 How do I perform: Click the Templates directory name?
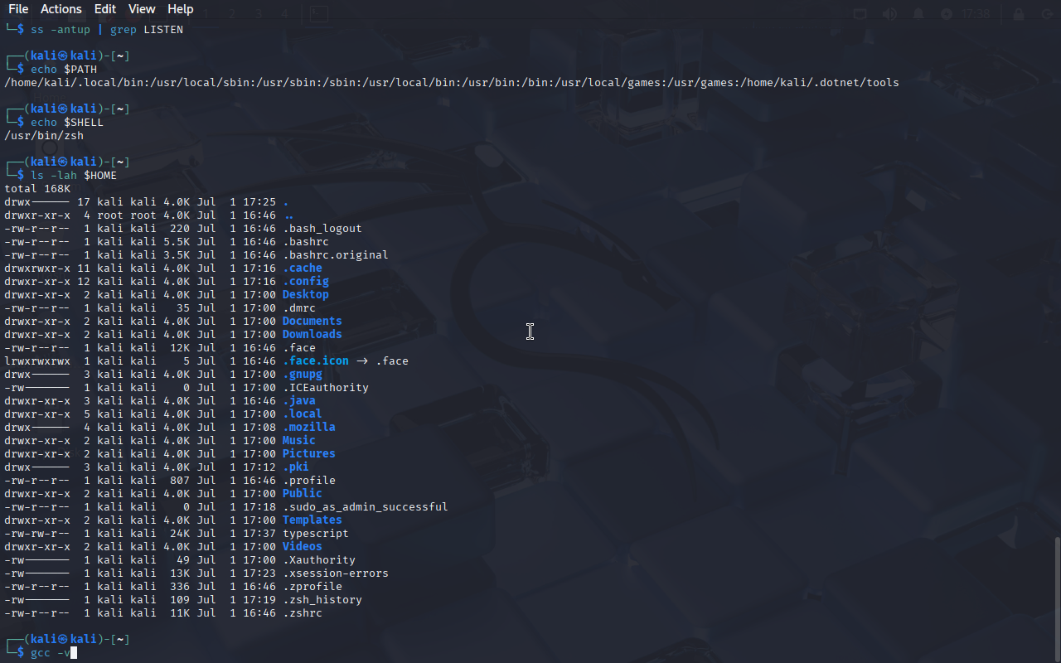pos(312,520)
